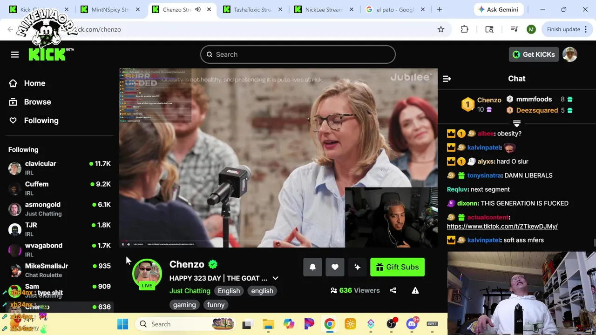Mute audio icon on Chenzo tab
The height and width of the screenshot is (335, 596).
point(198,9)
